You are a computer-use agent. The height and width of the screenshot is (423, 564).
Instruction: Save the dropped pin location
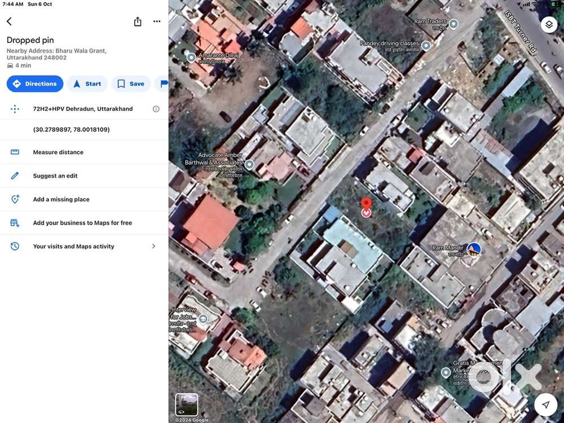pyautogui.click(x=130, y=83)
